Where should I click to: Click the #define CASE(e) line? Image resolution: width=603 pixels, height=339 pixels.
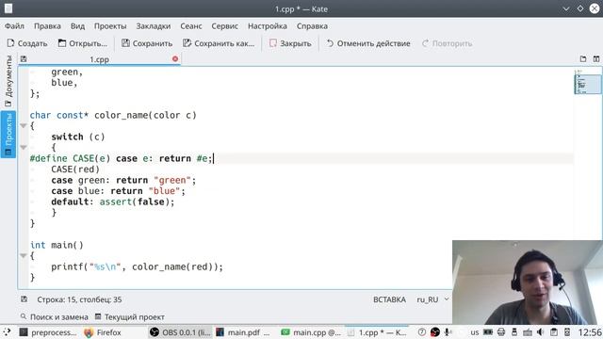pyautogui.click(x=121, y=158)
